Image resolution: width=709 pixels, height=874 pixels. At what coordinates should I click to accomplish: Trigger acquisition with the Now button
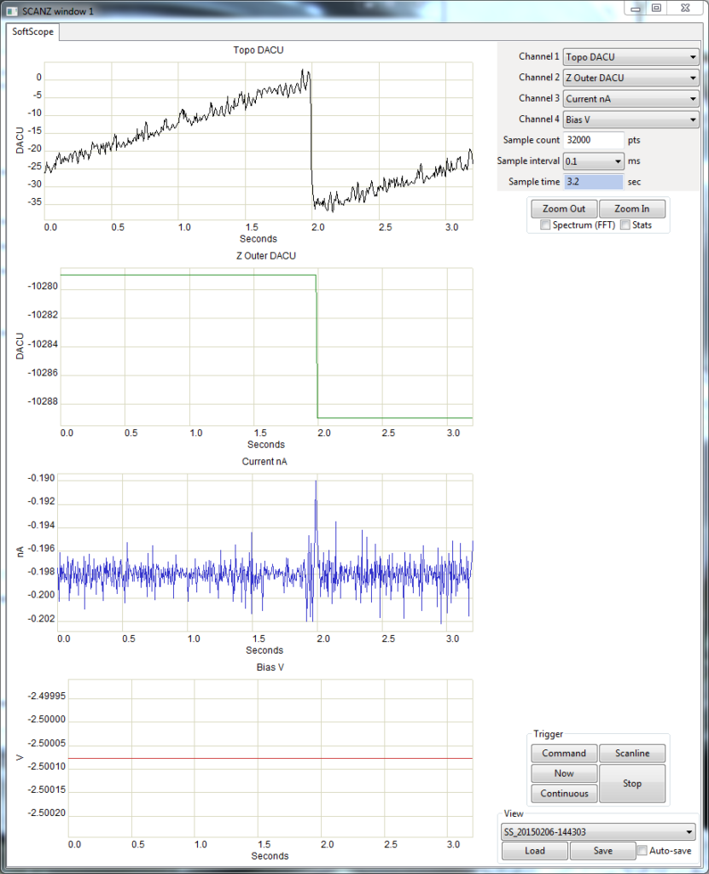(x=564, y=773)
